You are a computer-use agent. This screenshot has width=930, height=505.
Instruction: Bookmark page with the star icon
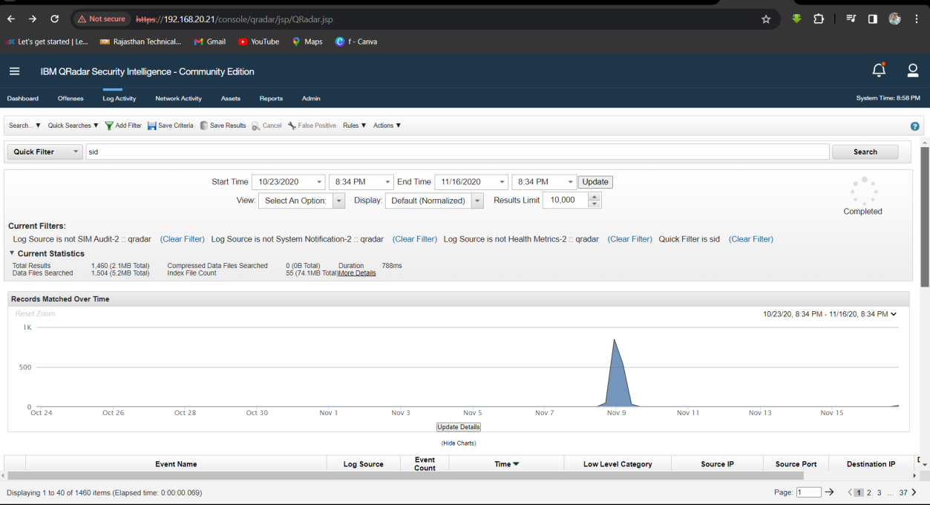coord(766,19)
